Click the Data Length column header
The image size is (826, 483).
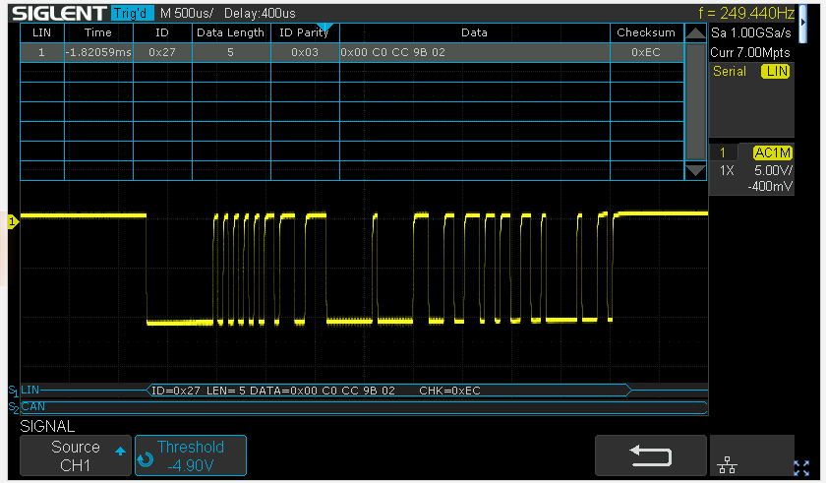(231, 32)
